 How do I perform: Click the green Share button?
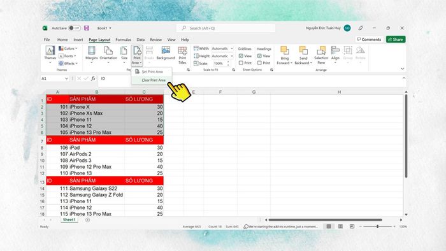coord(396,39)
